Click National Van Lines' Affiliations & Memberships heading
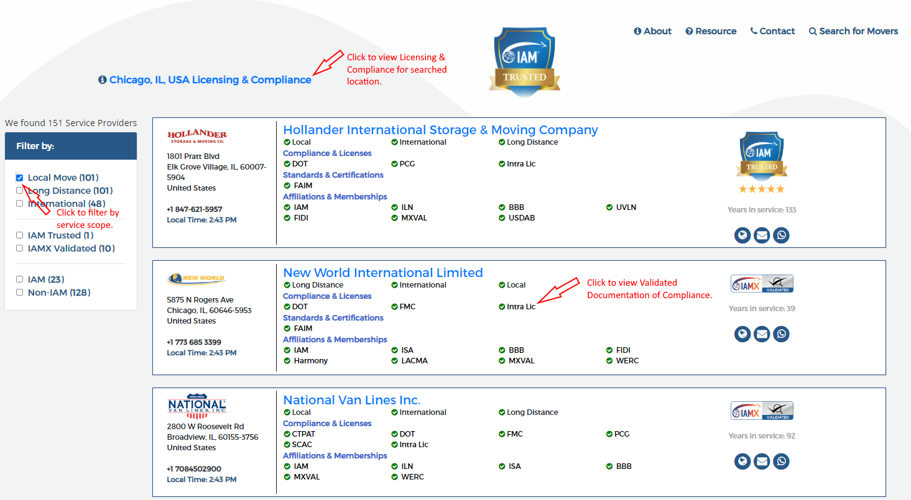 coord(335,456)
